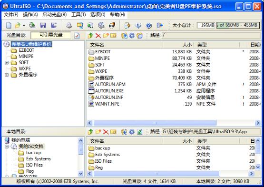Click the disc file list horizontal scrollbar thumb
Viewport: 264px width, 187px height.
pyautogui.click(x=155, y=123)
